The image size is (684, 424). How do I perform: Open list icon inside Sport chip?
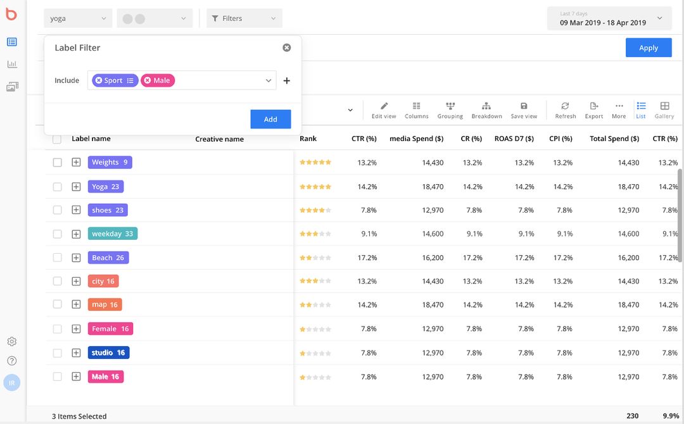click(130, 80)
